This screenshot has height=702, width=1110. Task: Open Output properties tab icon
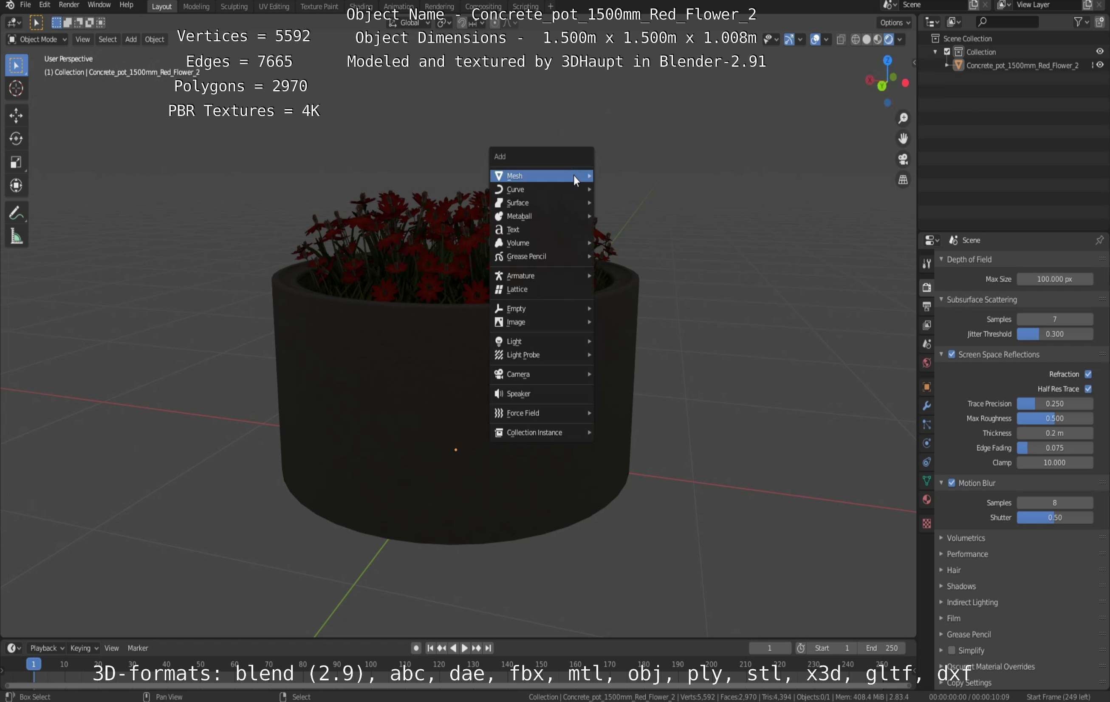pyautogui.click(x=926, y=307)
